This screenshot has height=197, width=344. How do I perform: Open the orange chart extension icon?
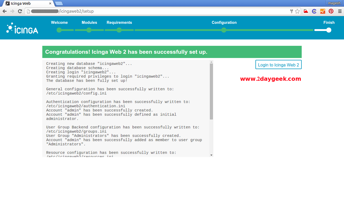tap(323, 11)
